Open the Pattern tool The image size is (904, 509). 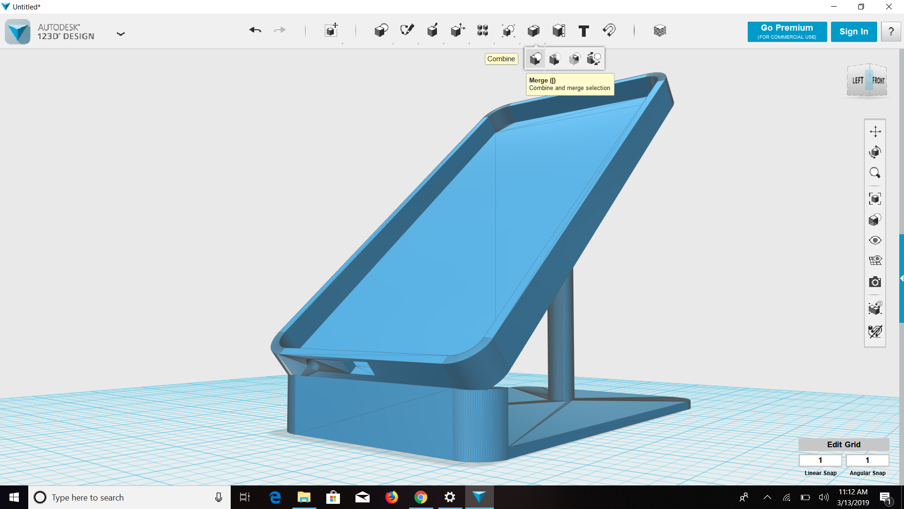[x=483, y=31]
